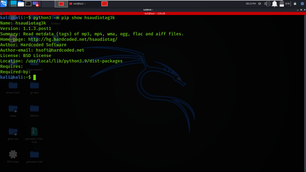Click the terminal vertical scrollbar

click(305, 93)
